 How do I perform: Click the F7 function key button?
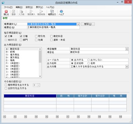[68, 117]
